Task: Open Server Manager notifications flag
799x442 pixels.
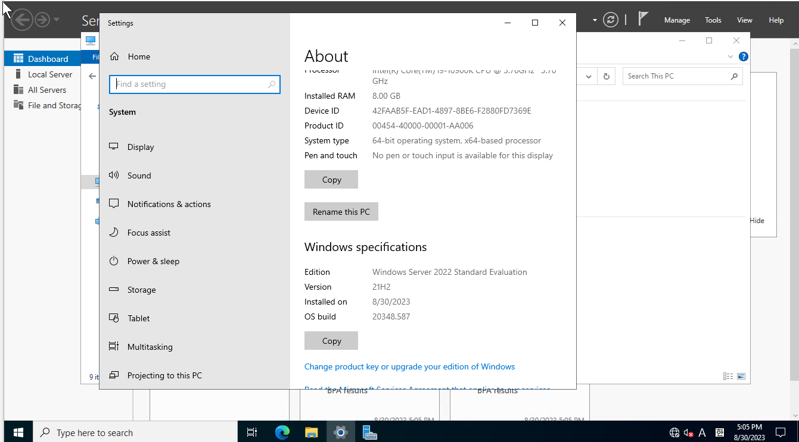Action: [643, 19]
